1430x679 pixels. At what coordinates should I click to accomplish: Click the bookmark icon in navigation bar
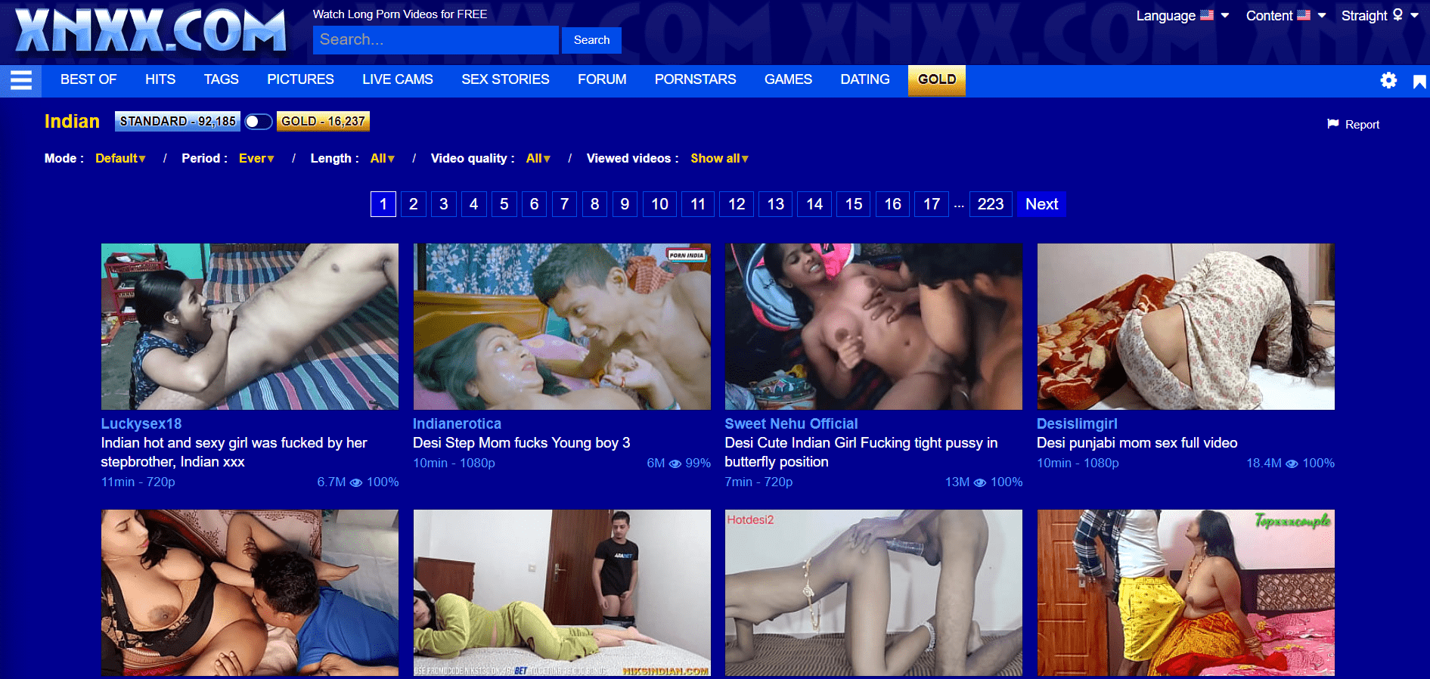(1419, 81)
